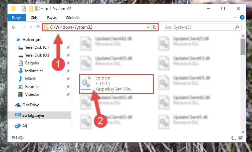
Task: Unpin Müzik from quick access
Action: pyautogui.click(x=68, y=79)
